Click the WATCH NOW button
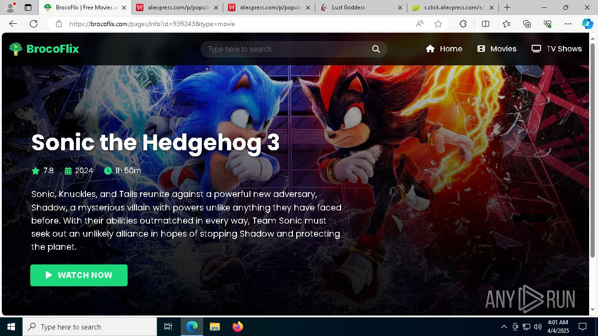 click(79, 275)
